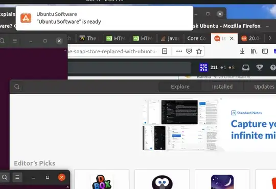Switch to the "The" Firefox tab

[89, 38]
